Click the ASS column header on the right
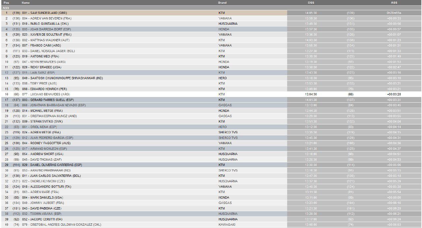 pyautogui.click(x=394, y=3)
